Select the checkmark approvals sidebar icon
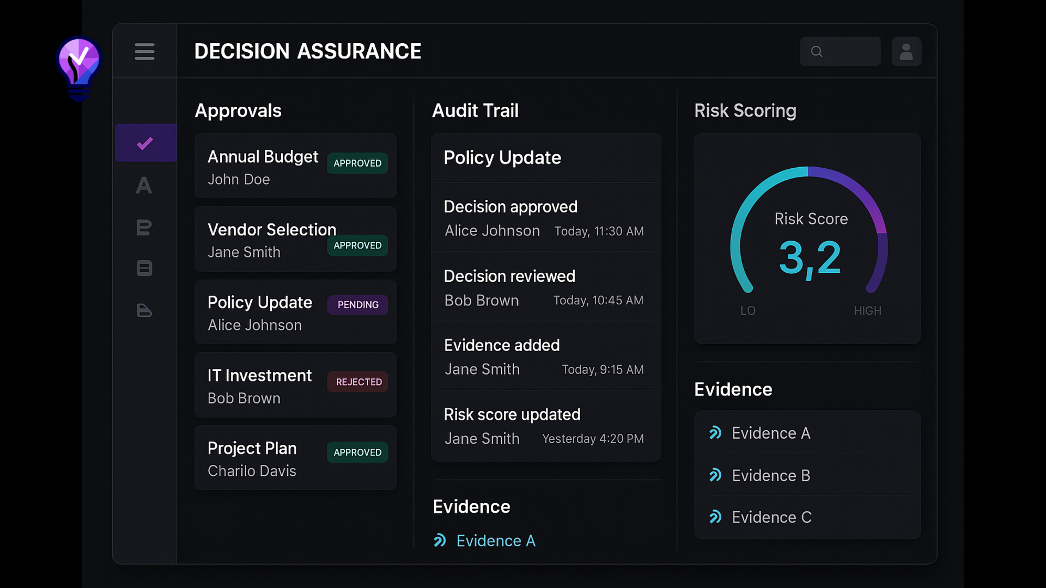1046x588 pixels. click(x=145, y=143)
